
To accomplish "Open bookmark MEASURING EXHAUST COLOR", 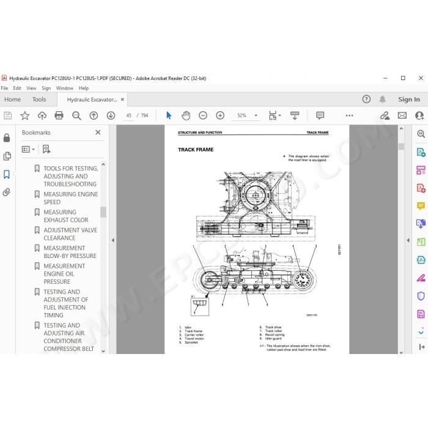I will coord(66,216).
